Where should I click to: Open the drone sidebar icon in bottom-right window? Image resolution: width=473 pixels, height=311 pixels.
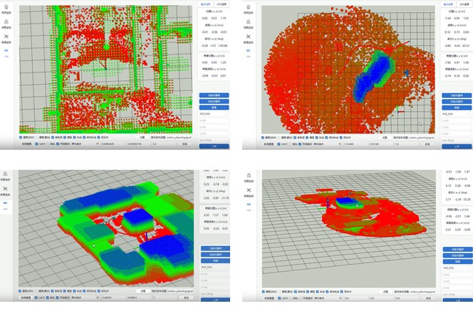coord(249,190)
